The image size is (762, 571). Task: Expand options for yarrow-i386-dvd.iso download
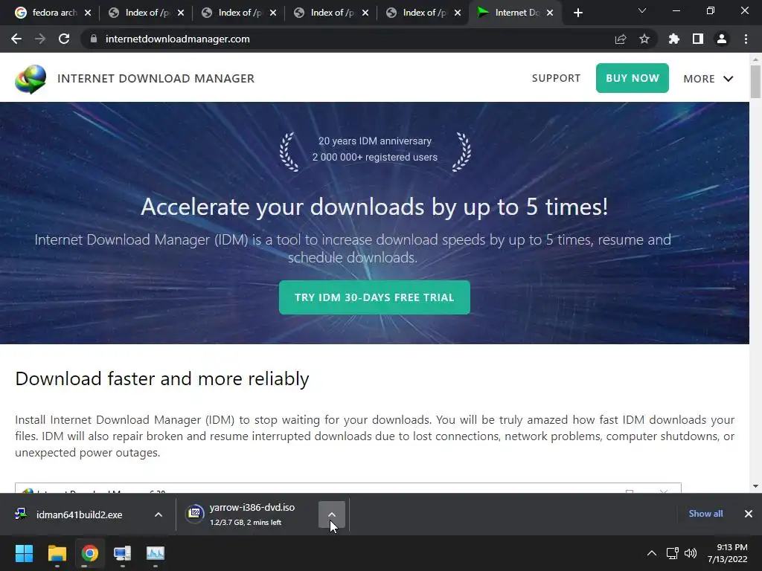click(332, 514)
